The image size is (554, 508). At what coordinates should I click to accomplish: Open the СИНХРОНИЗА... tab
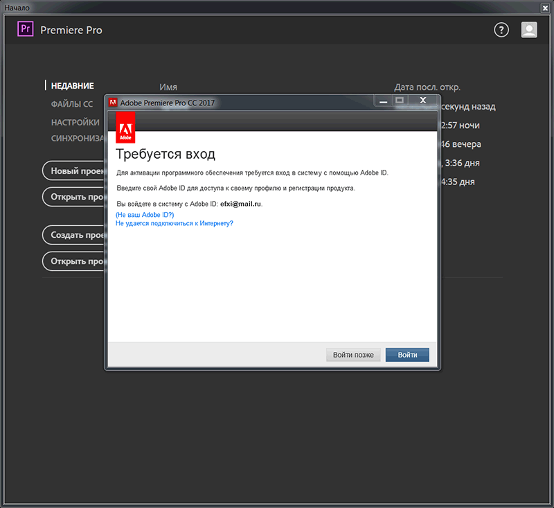[x=78, y=138]
